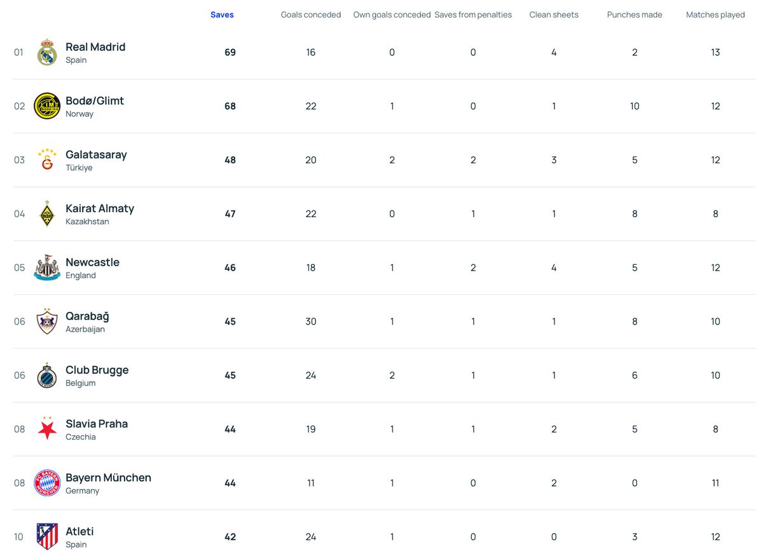Viewport: 763px width, 559px height.
Task: Click Galatasaray's saves value 48
Action: pyautogui.click(x=230, y=160)
